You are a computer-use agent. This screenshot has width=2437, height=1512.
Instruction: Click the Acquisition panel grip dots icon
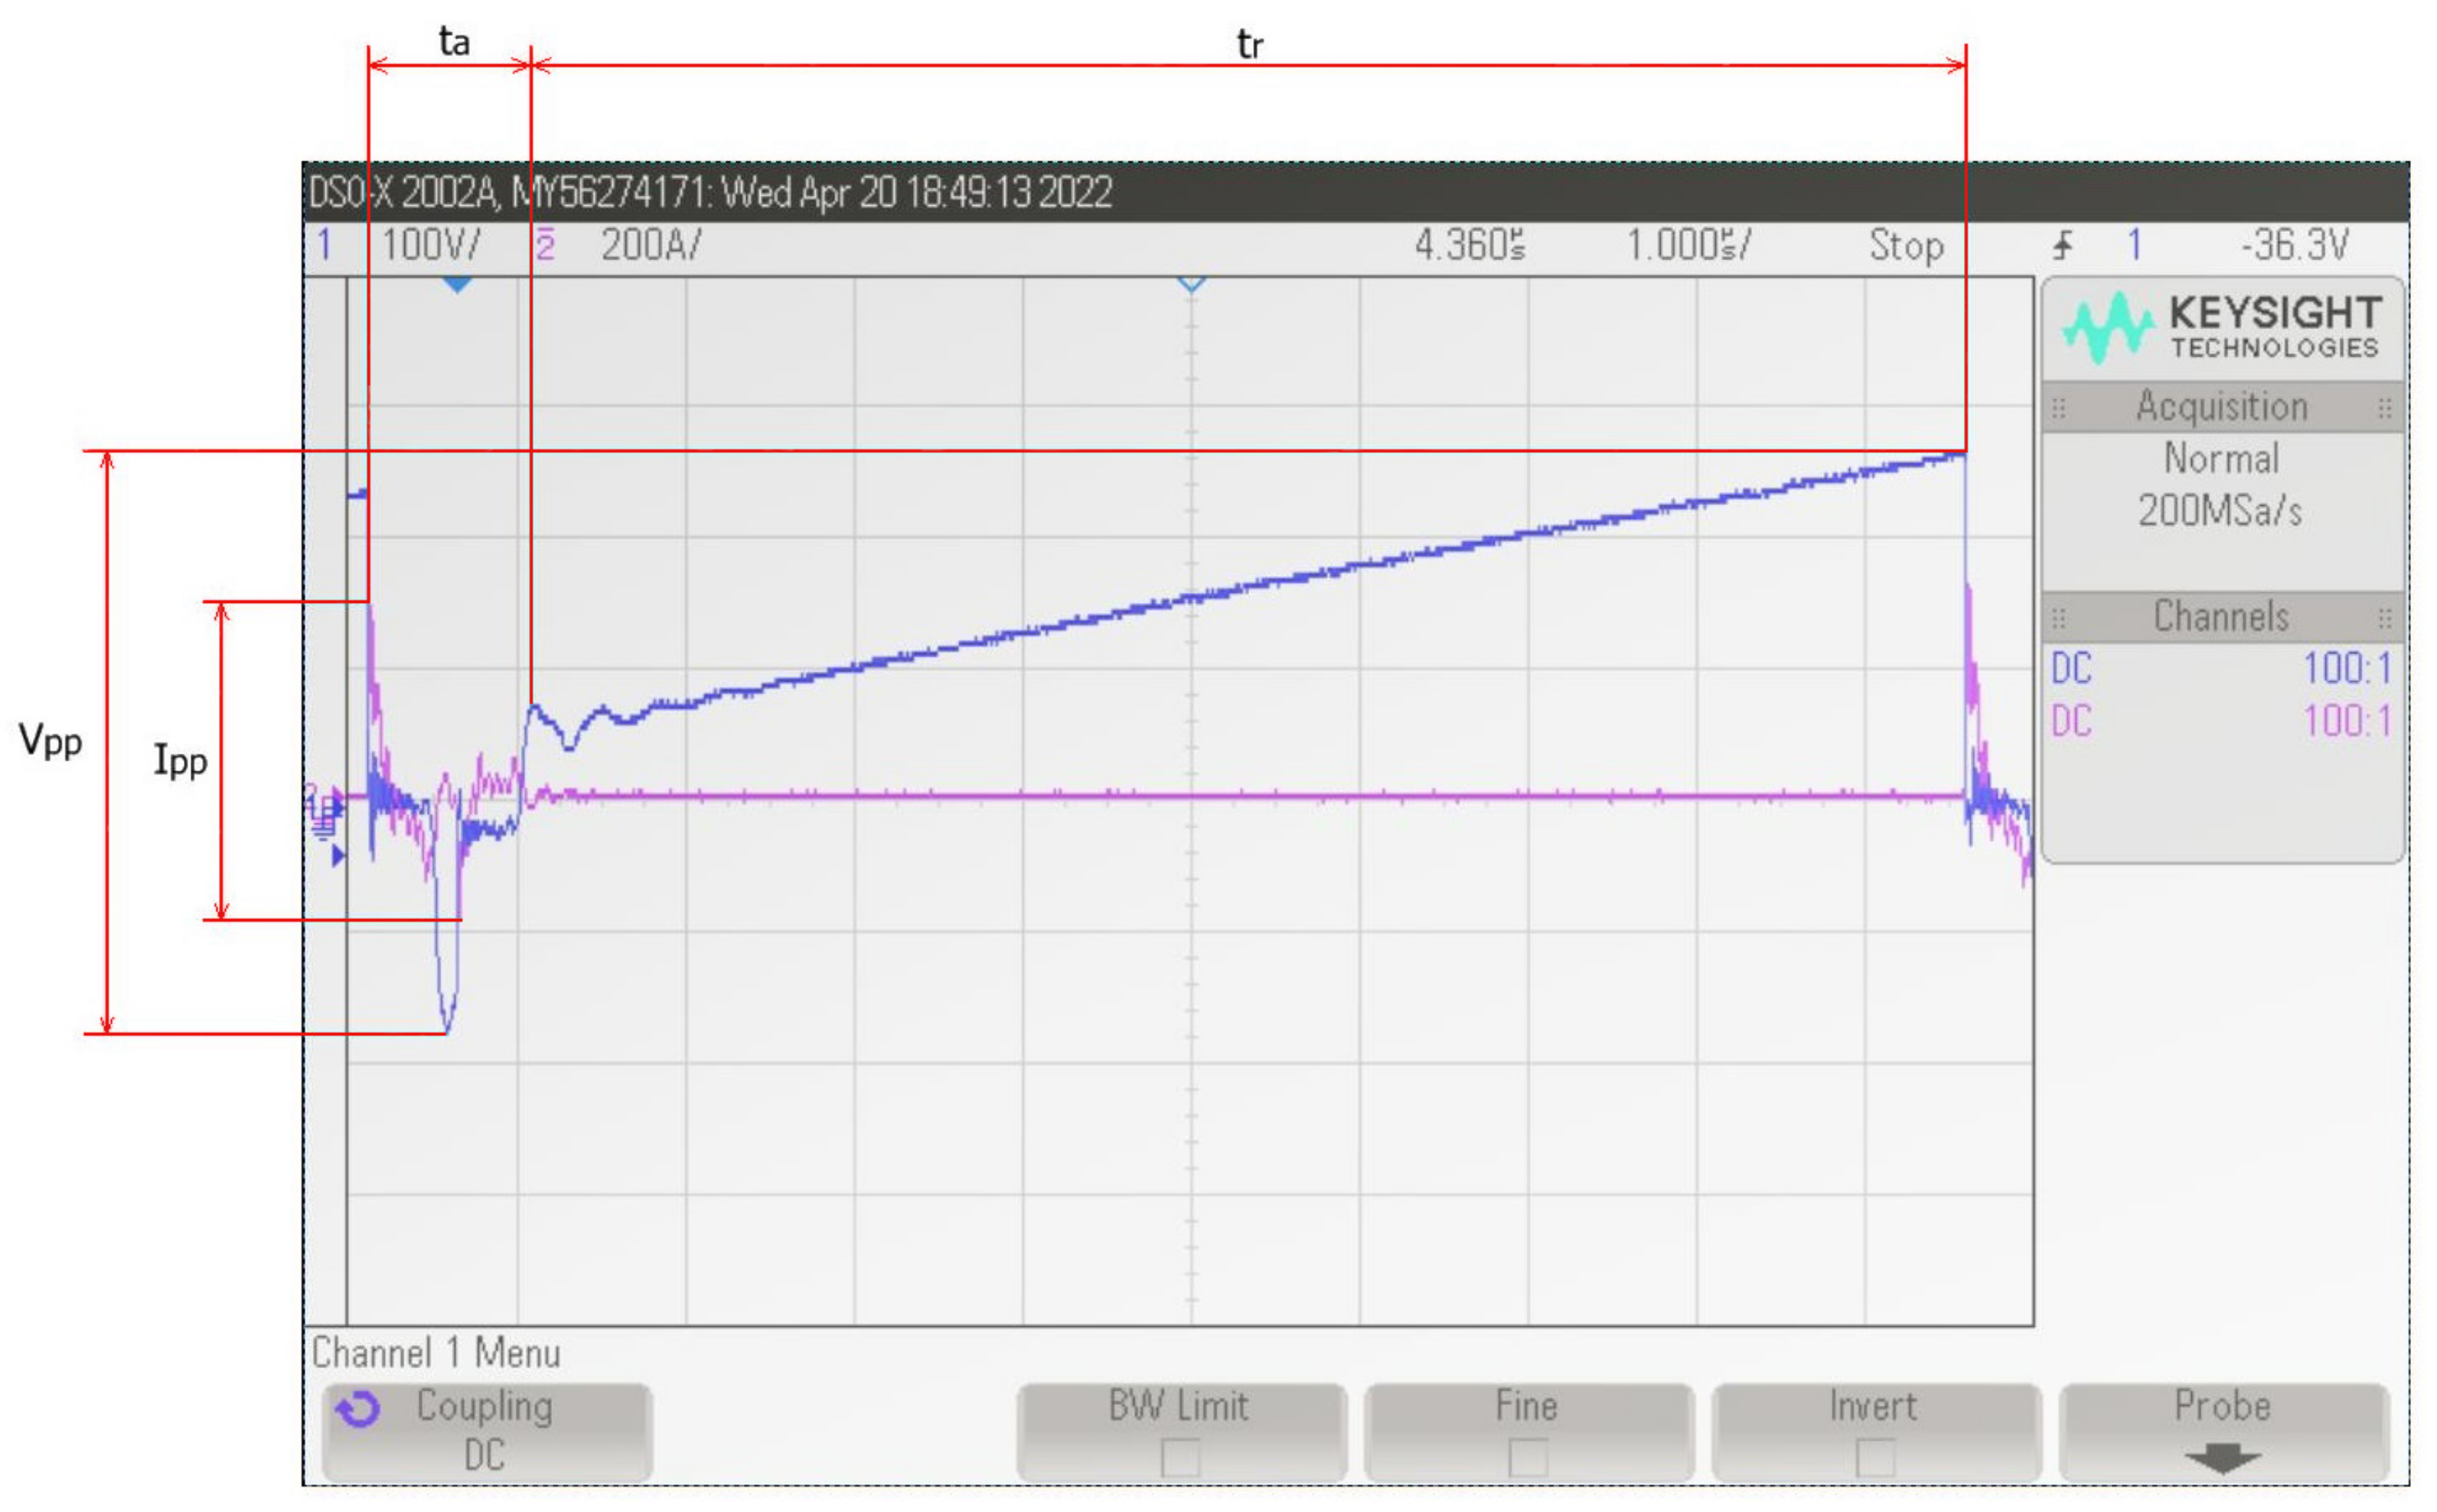click(2058, 408)
